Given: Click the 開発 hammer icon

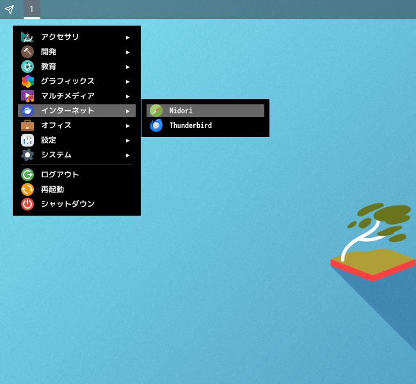Looking at the screenshot, I should [28, 52].
